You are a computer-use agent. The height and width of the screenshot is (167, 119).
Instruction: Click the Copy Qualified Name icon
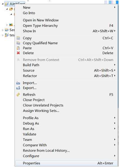click(x=18, y=43)
